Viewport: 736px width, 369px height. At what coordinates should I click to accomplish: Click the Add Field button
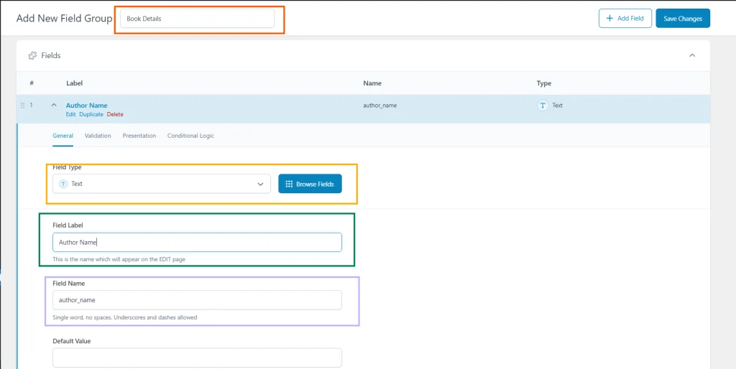pos(625,18)
